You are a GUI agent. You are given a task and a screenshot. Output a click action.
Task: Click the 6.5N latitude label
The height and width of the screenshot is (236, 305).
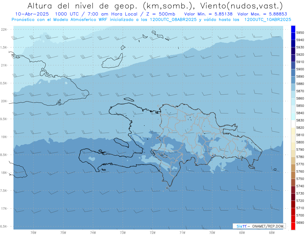click(x=3, y=226)
